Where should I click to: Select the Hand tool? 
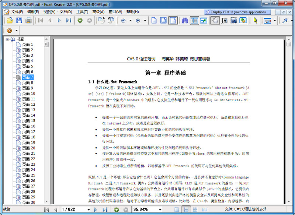point(215,20)
